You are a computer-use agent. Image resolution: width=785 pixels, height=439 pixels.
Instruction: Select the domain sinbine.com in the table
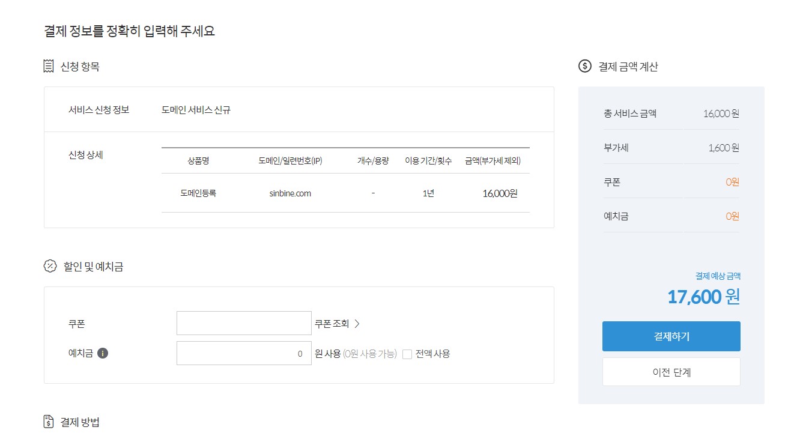[290, 193]
